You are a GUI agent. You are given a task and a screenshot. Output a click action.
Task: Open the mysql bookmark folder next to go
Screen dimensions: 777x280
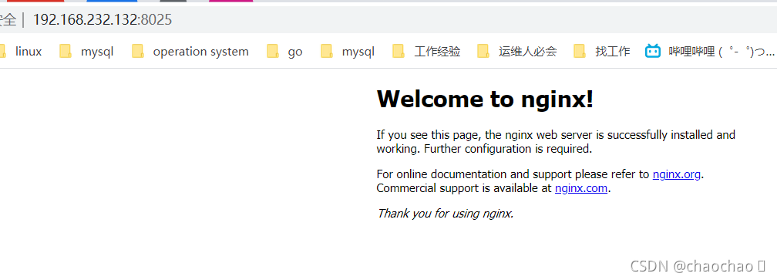[348, 51]
